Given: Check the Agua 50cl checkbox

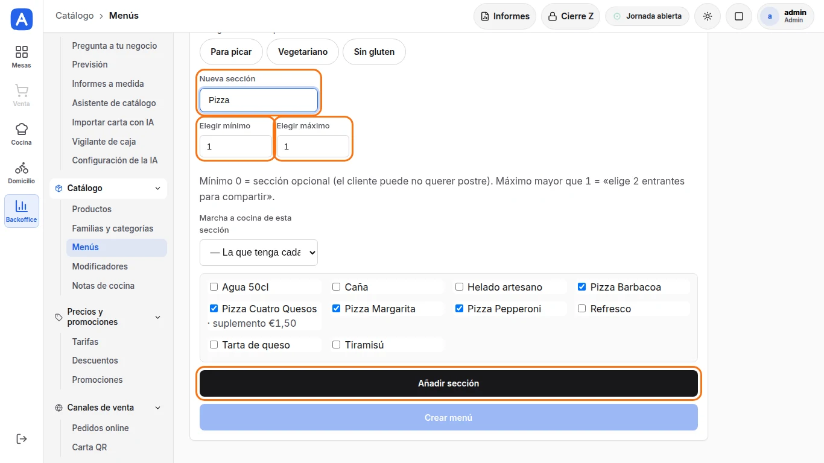Looking at the screenshot, I should (x=214, y=287).
